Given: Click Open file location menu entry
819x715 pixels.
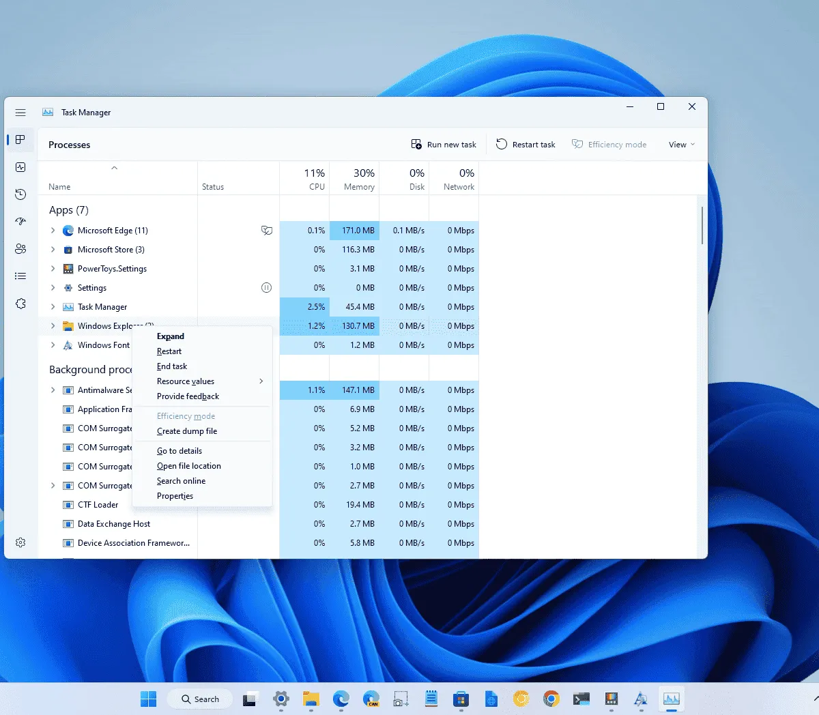Looking at the screenshot, I should [189, 466].
